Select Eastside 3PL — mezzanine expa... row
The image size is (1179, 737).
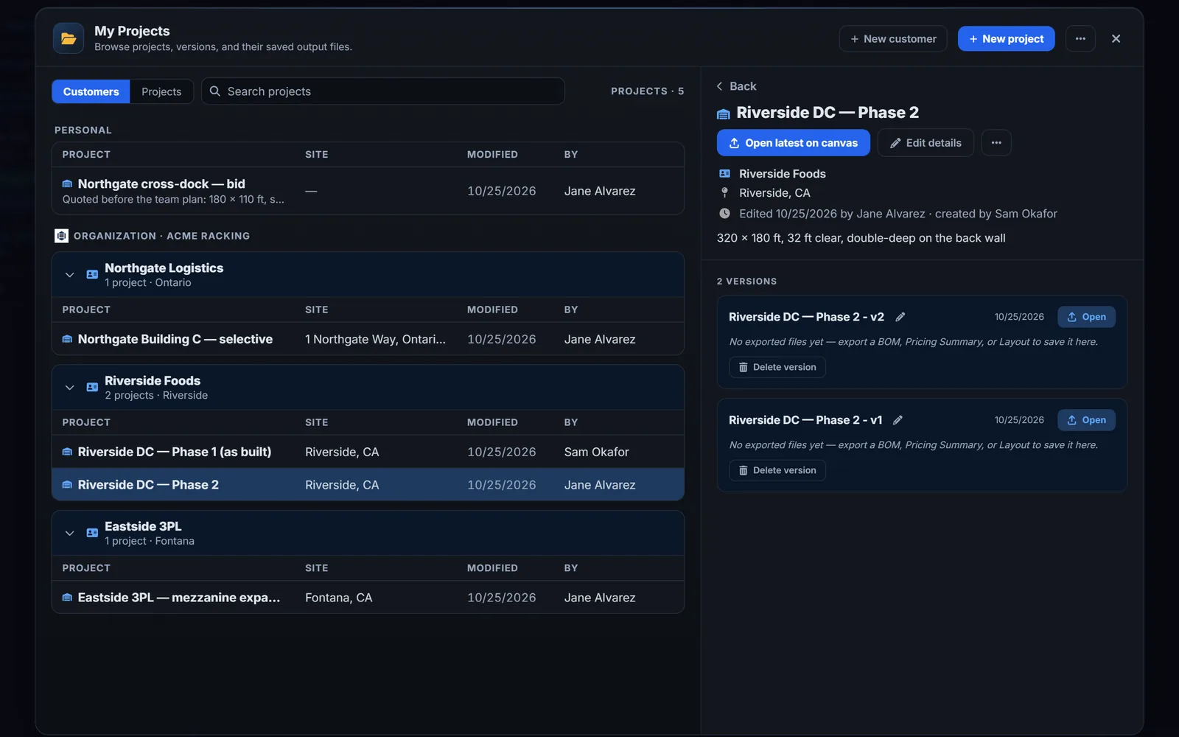tap(368, 598)
